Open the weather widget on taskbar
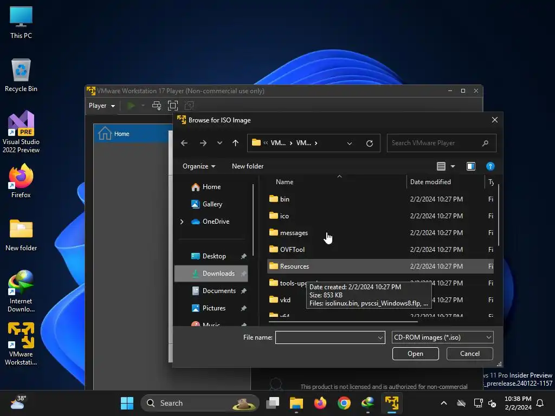This screenshot has height=416, width=555. coord(18,403)
